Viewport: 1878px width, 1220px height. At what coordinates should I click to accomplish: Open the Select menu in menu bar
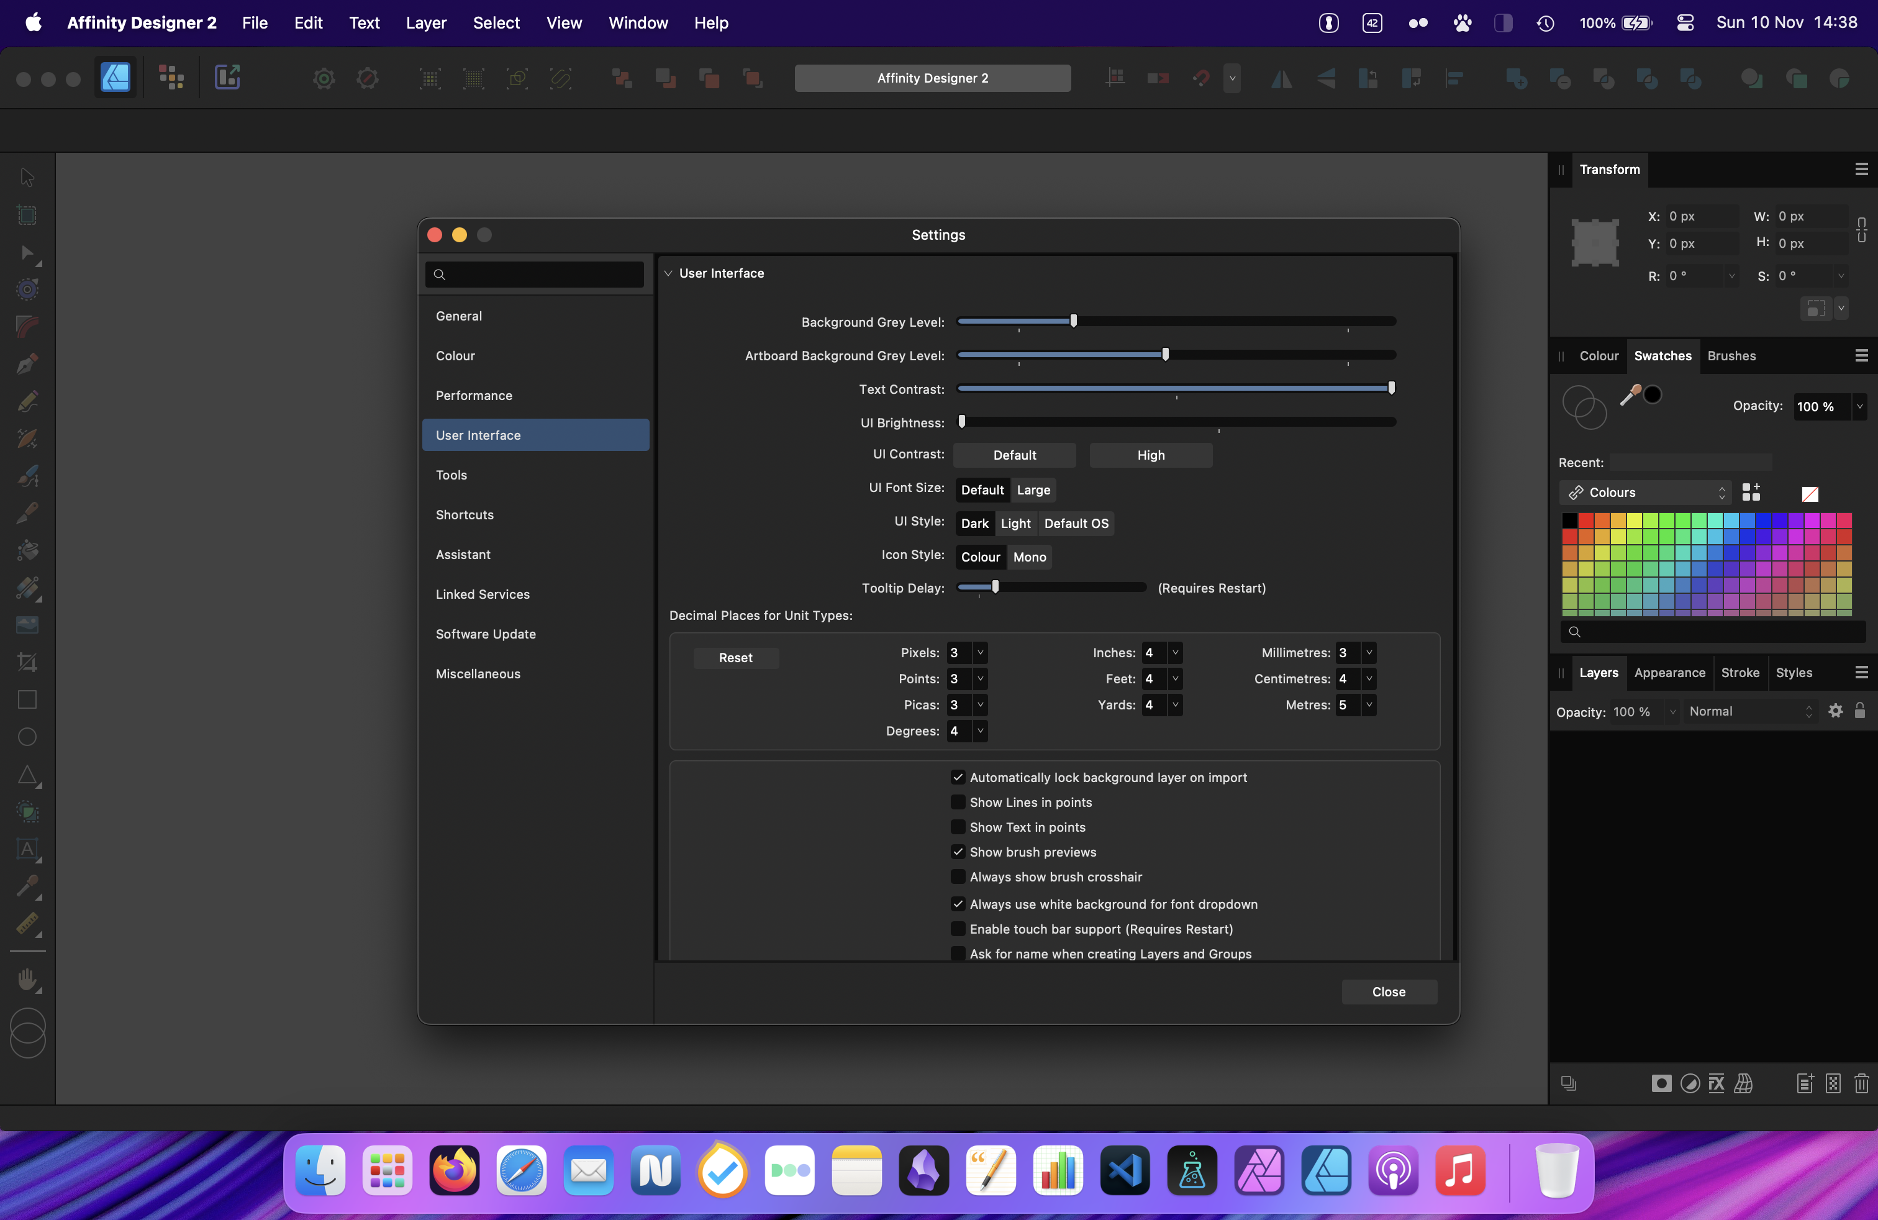(x=496, y=23)
